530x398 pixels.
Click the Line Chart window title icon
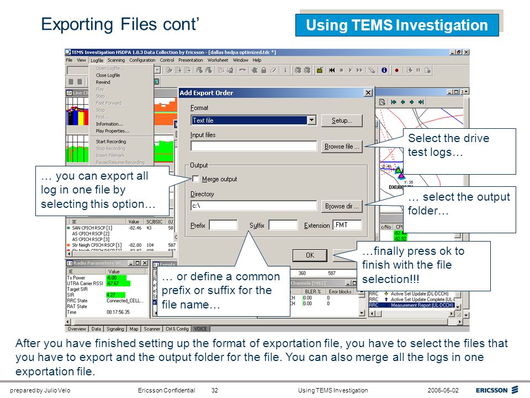(70, 93)
